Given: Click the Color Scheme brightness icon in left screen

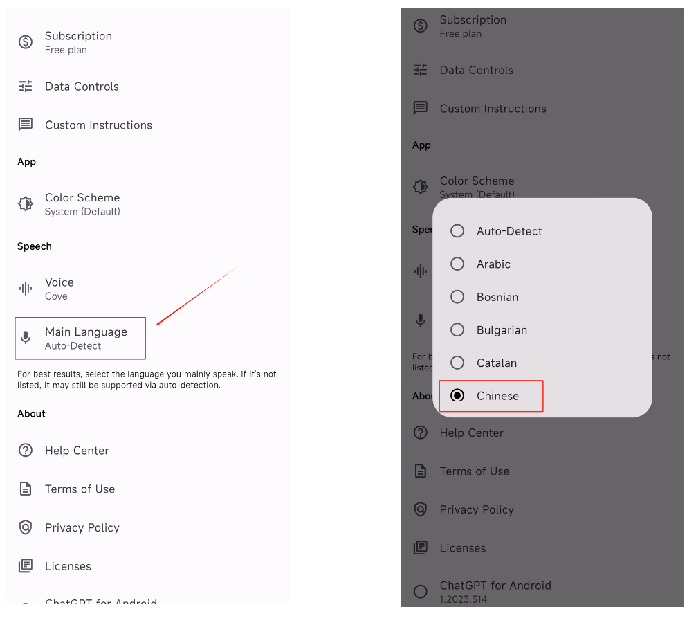Looking at the screenshot, I should [26, 203].
